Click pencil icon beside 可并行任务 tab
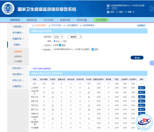This screenshot has width=154, height=132. click(50, 25)
